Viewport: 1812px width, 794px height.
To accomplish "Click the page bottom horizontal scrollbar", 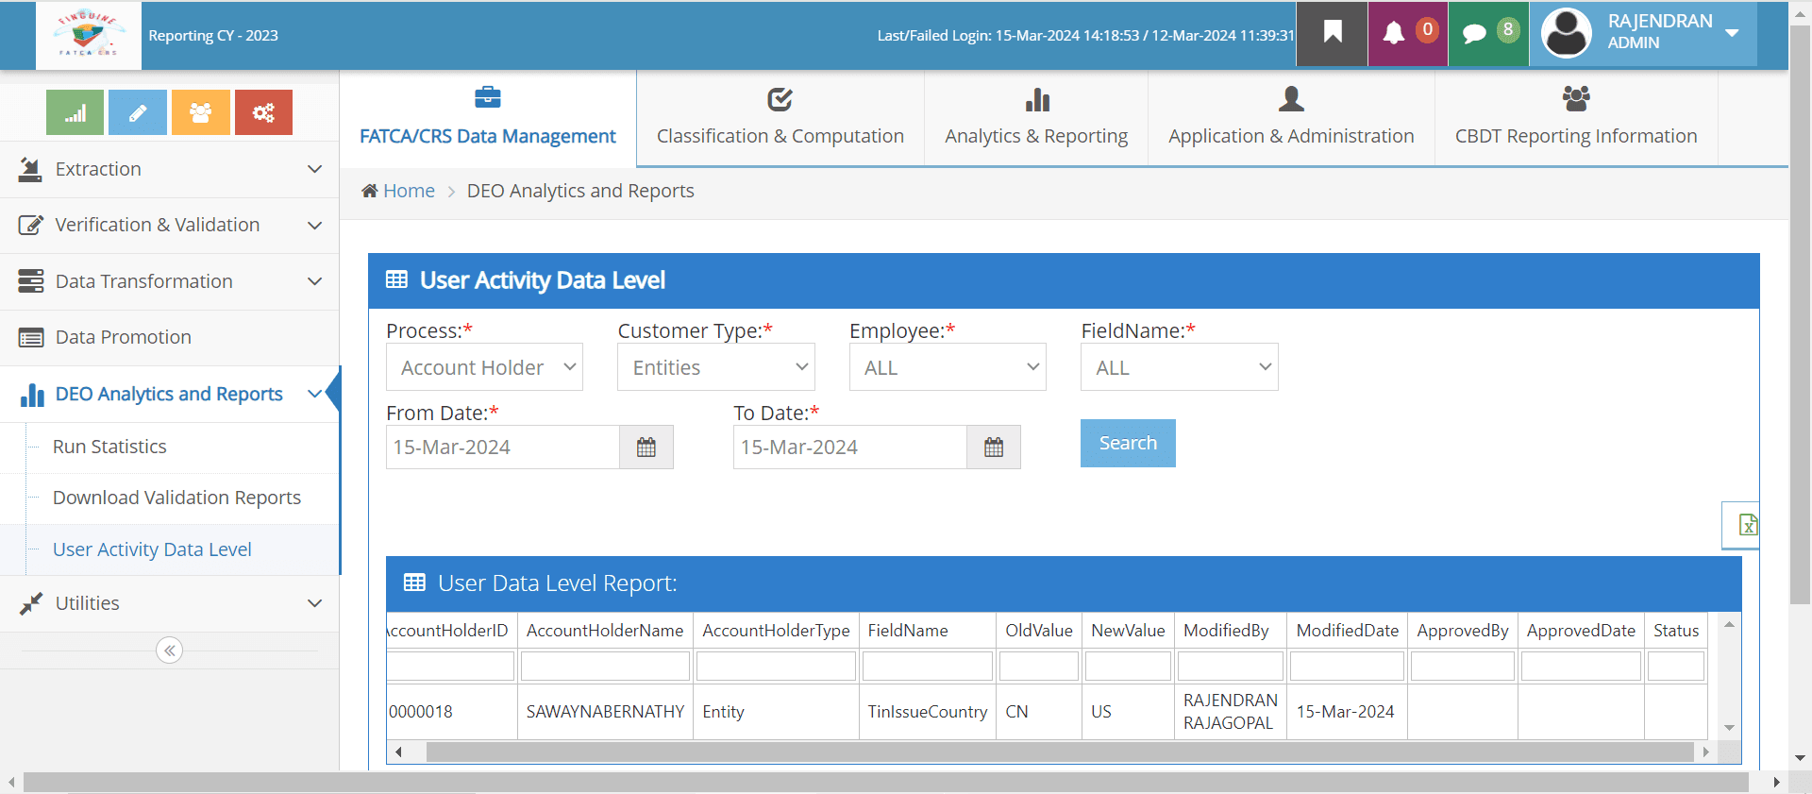I will coord(885,783).
